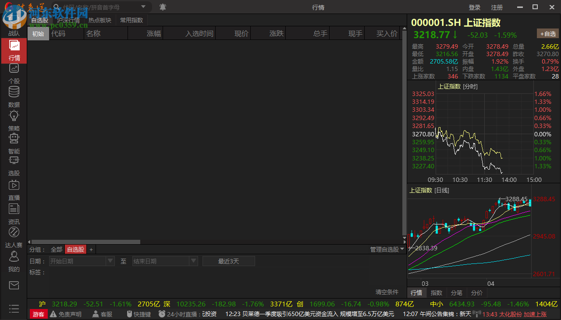Open the mail envelope icon in sidebar
The height and width of the screenshot is (320, 561).
pos(14,286)
